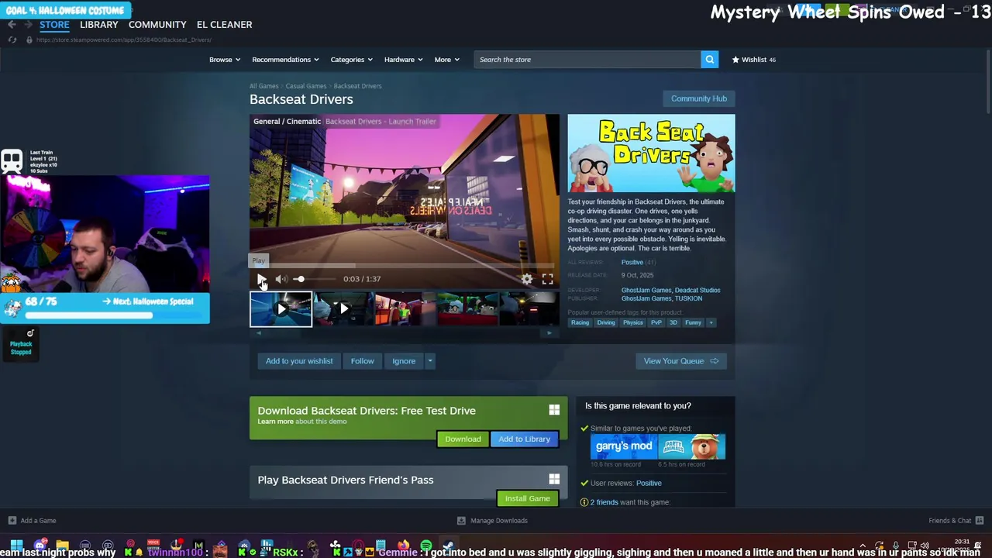Click the store search magnifier button

(x=709, y=60)
